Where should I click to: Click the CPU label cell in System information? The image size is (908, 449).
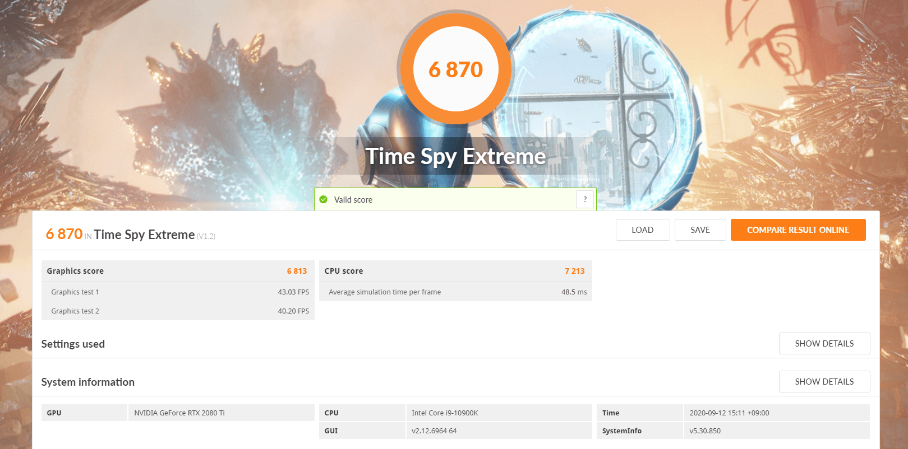[x=362, y=413]
